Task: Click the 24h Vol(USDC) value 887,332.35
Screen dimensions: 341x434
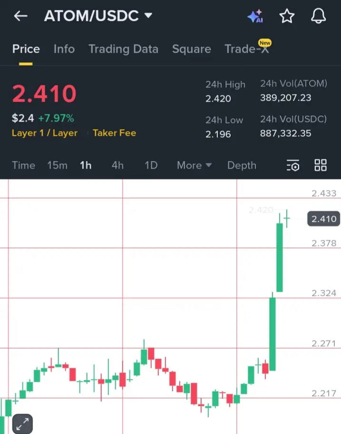Action: [x=285, y=133]
